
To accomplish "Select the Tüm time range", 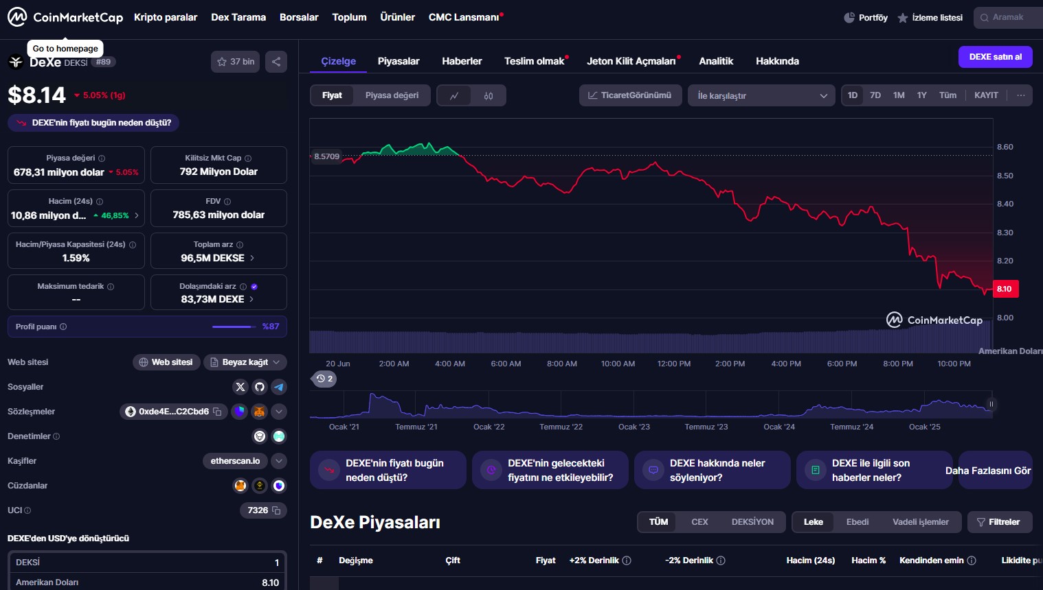I will 947,95.
